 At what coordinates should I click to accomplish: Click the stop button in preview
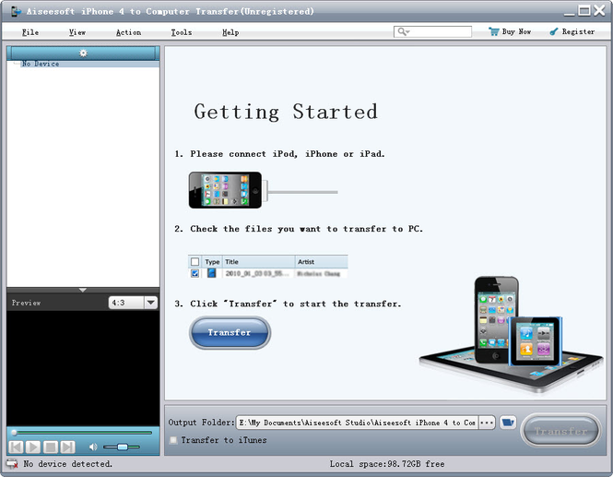pos(51,447)
